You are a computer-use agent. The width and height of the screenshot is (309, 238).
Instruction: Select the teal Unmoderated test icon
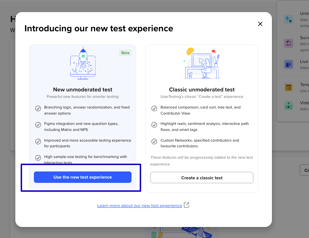pos(288,20)
